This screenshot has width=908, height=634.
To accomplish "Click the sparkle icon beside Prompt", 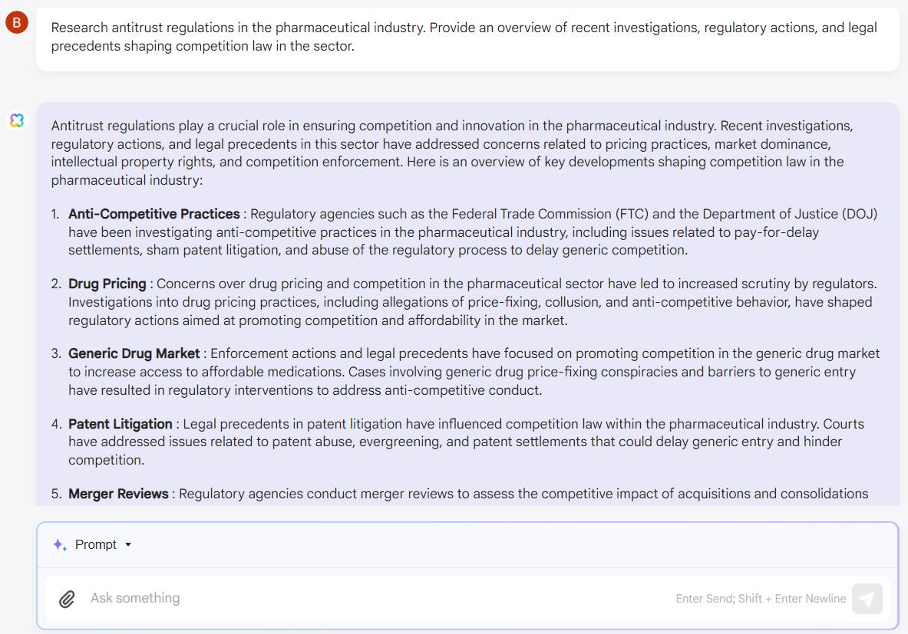I will pyautogui.click(x=60, y=545).
